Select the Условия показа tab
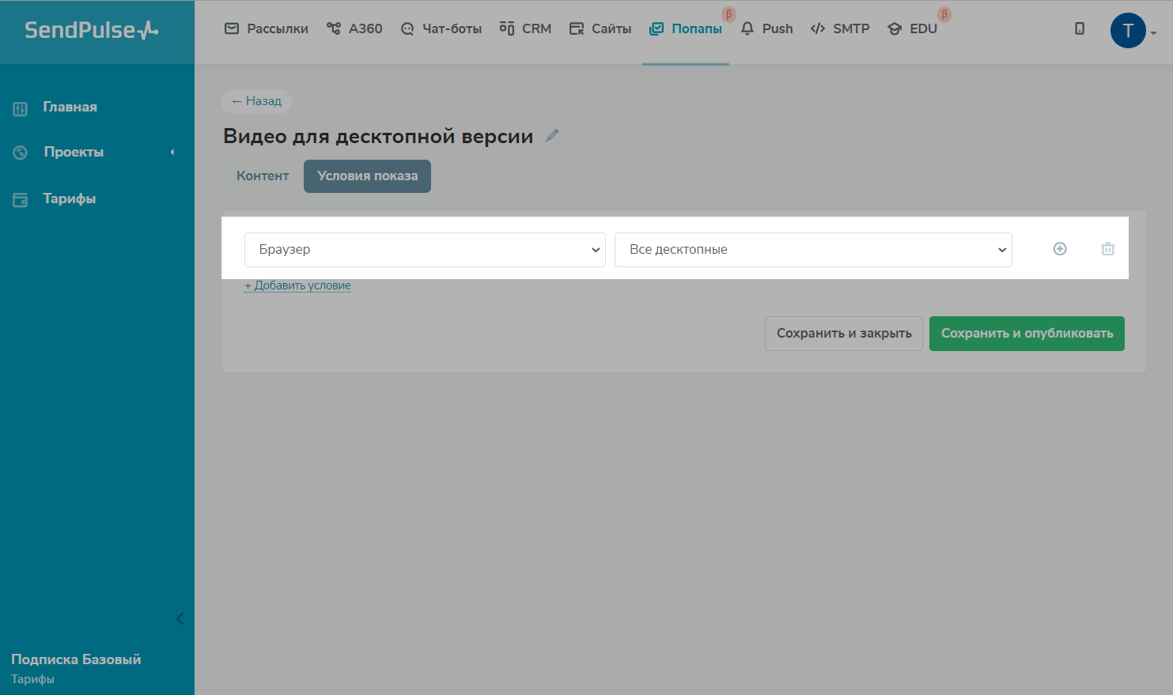Viewport: 1173px width, 695px height. [367, 176]
